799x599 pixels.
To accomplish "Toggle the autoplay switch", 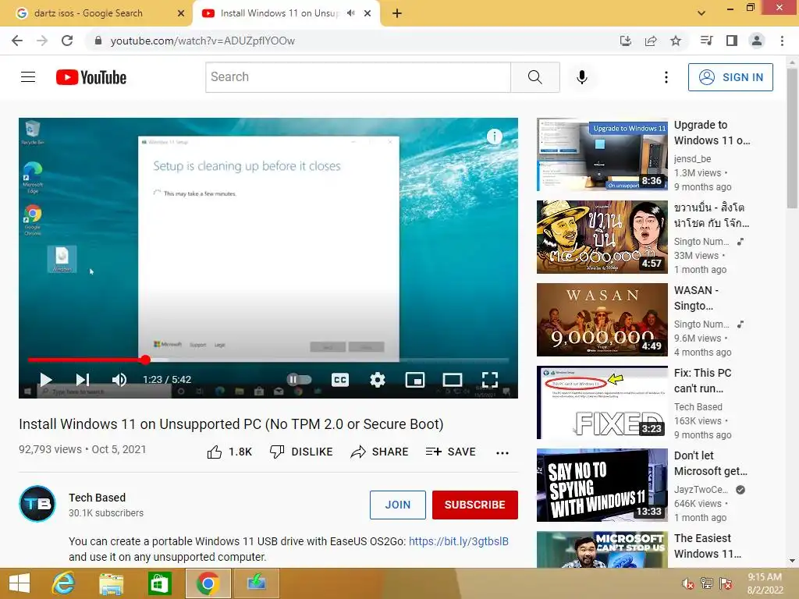I will 299,380.
